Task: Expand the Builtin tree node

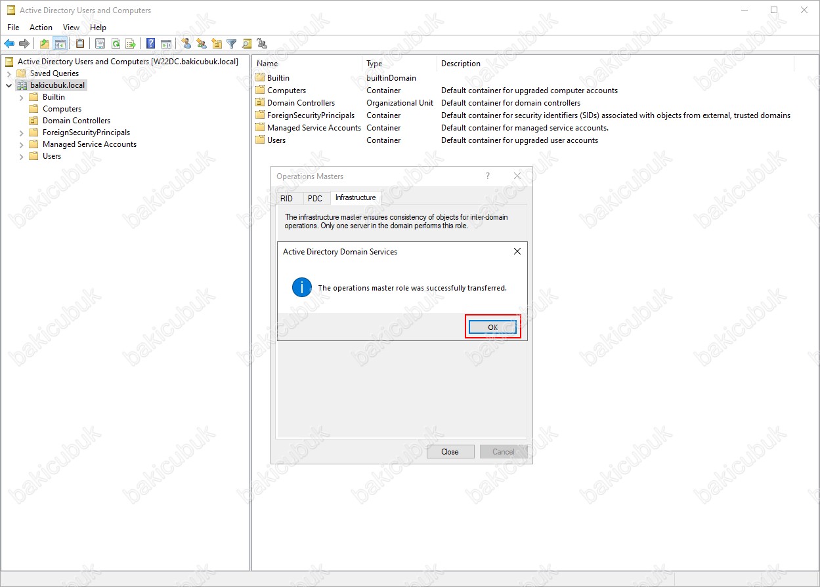Action: pyautogui.click(x=21, y=97)
